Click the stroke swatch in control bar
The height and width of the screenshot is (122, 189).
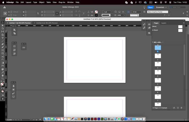(x=96, y=15)
